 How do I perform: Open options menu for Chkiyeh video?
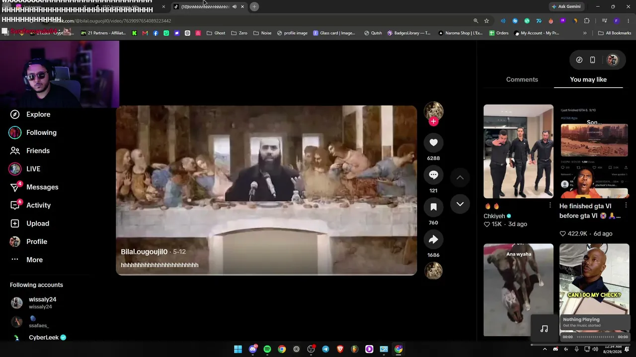[x=550, y=205]
